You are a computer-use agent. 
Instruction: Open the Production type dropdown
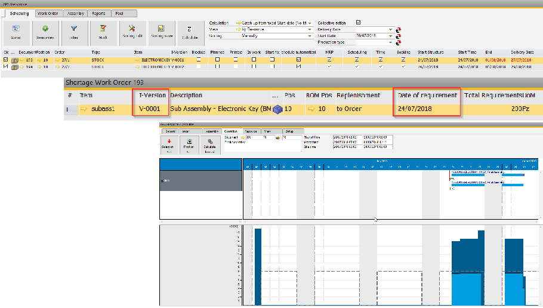tap(391, 42)
